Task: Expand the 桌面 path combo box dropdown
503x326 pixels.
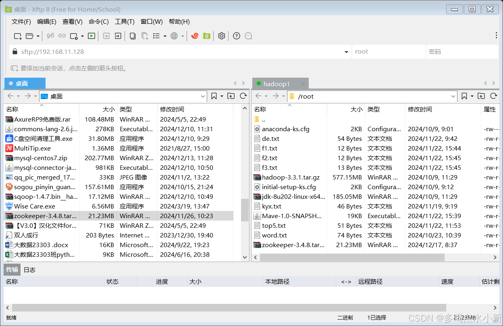Action: tap(203, 96)
